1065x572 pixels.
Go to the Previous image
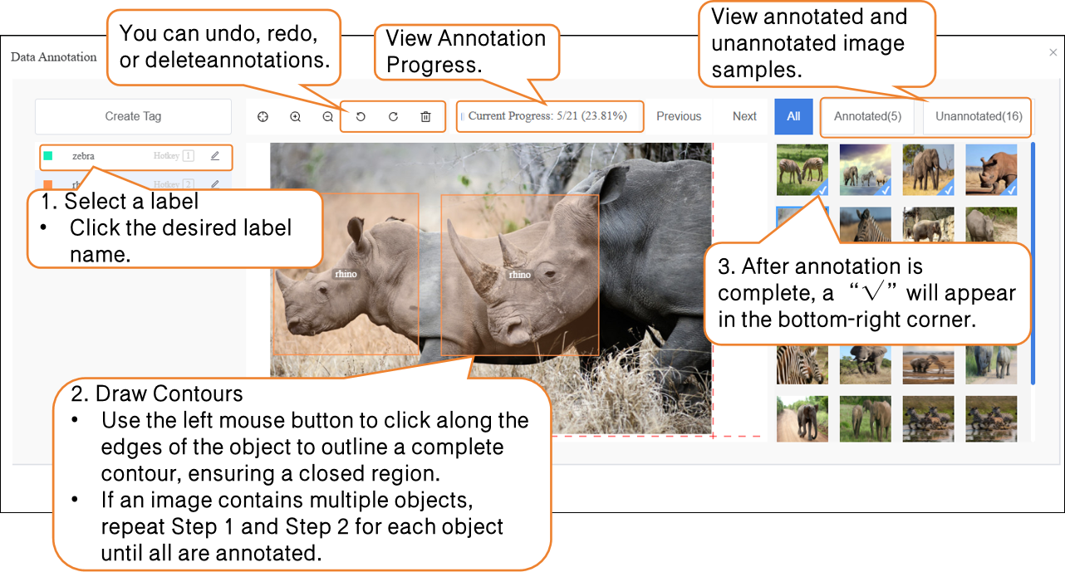click(x=679, y=116)
